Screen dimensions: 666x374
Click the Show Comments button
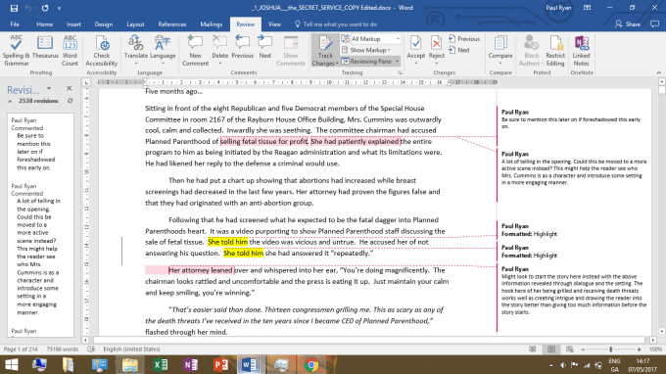coord(291,51)
